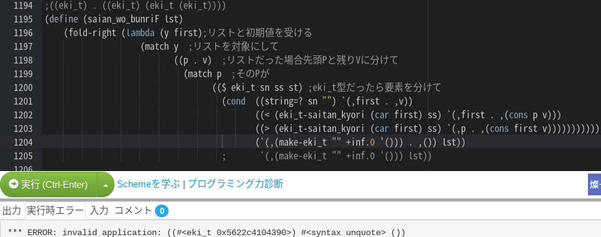The height and width of the screenshot is (237, 601).
Task: Place cursor in the fold-right lambda line
Action: (188, 32)
